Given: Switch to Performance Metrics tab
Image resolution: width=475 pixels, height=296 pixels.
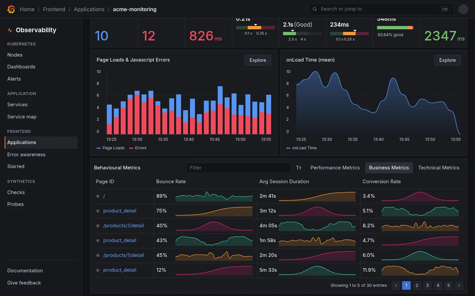Looking at the screenshot, I should pos(335,168).
